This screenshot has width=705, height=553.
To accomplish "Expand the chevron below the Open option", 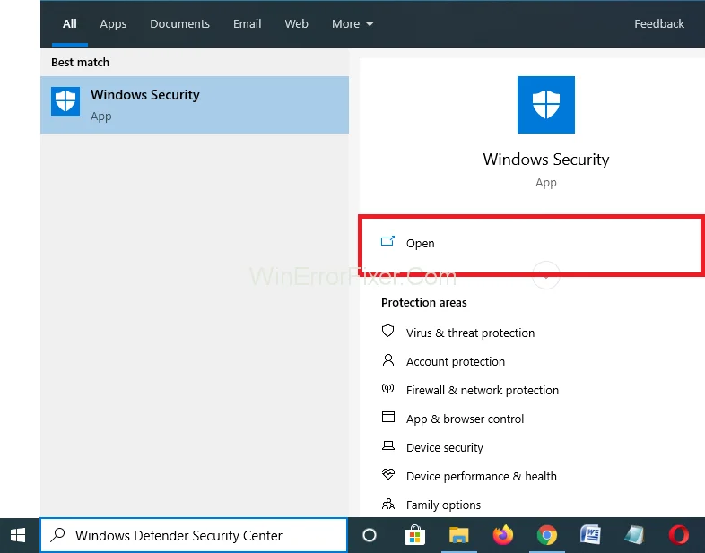I will [x=546, y=274].
